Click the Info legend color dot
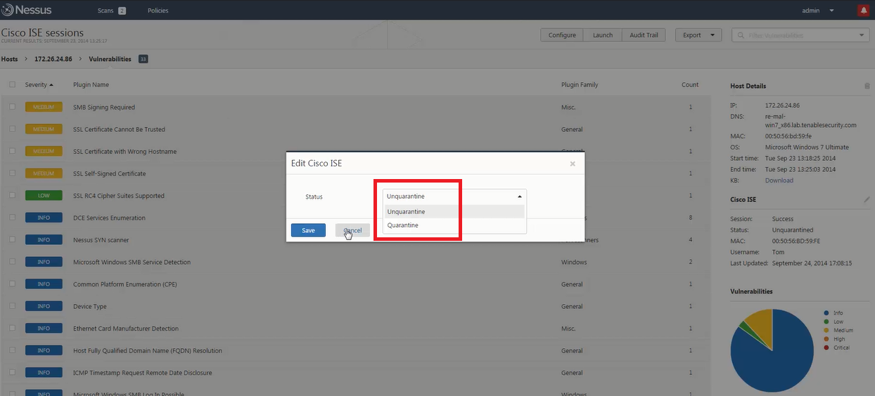 click(x=826, y=313)
